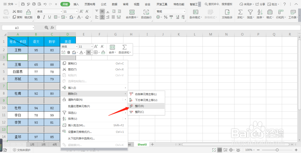The image size is (301, 153).
Task: Expand the Name Box dropdown showing A3
Action: pos(33,28)
